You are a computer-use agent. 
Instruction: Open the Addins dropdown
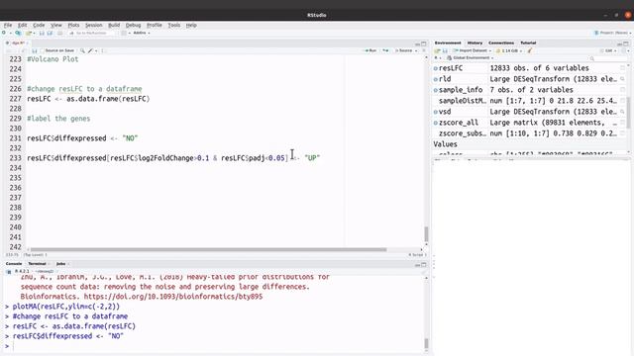tap(142, 33)
